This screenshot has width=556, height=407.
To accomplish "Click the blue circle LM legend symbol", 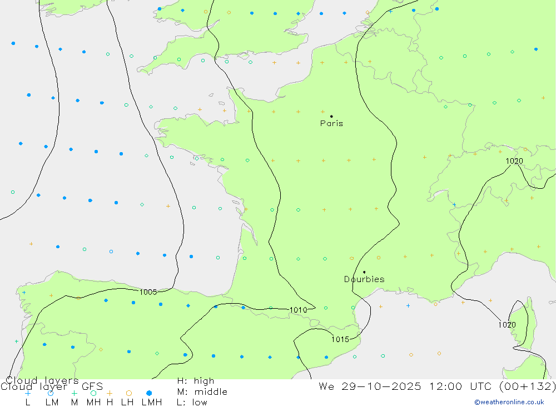I will click(x=51, y=393).
